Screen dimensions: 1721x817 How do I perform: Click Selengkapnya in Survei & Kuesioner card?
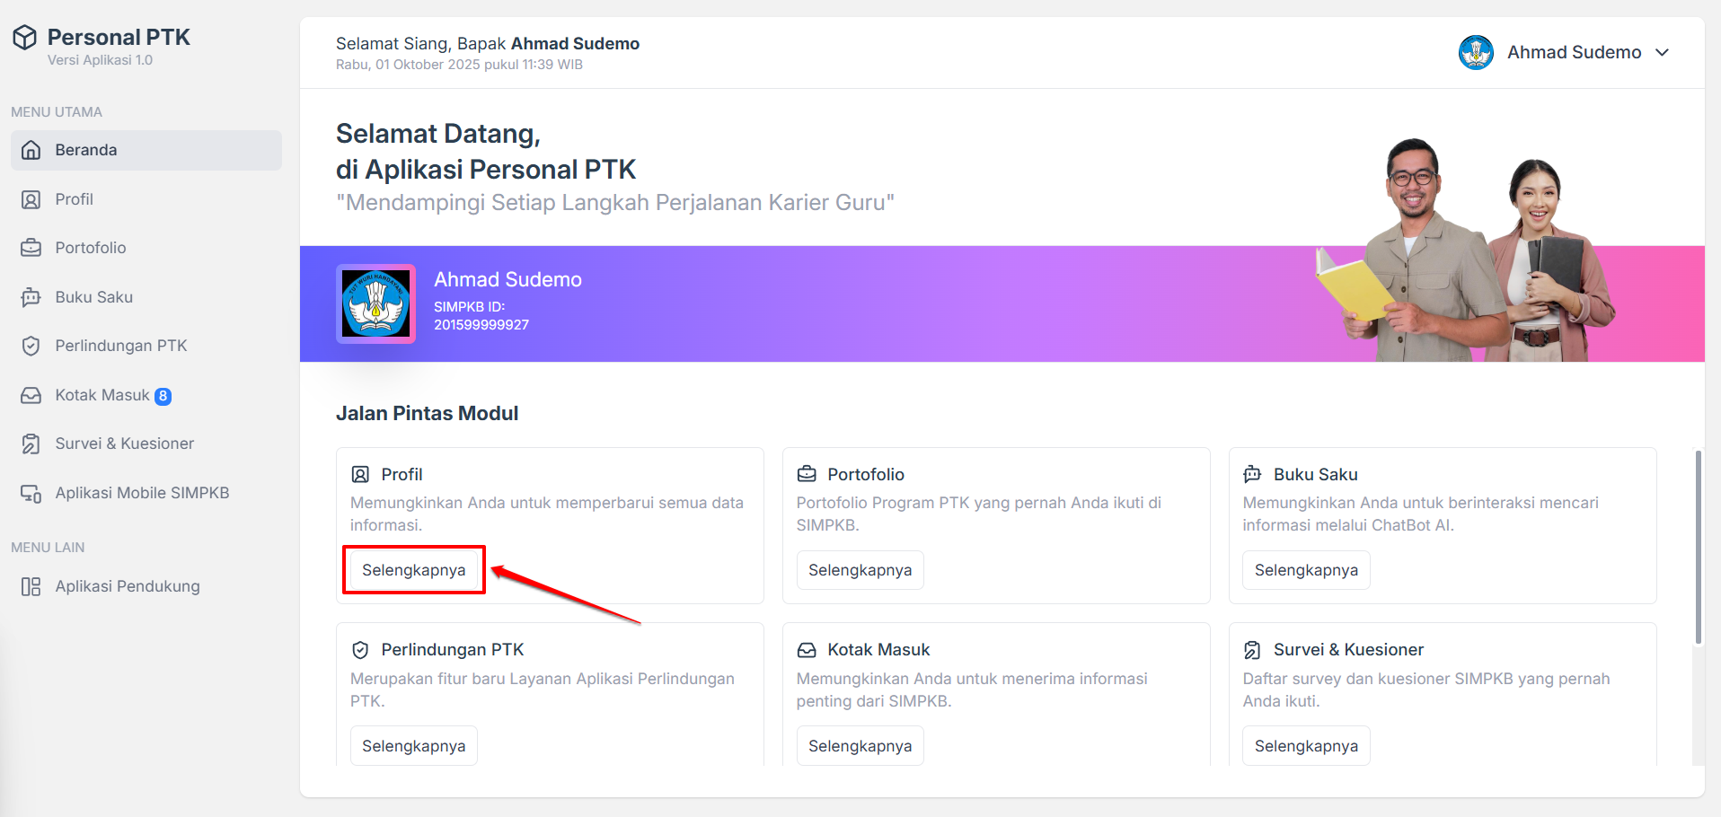click(1306, 746)
